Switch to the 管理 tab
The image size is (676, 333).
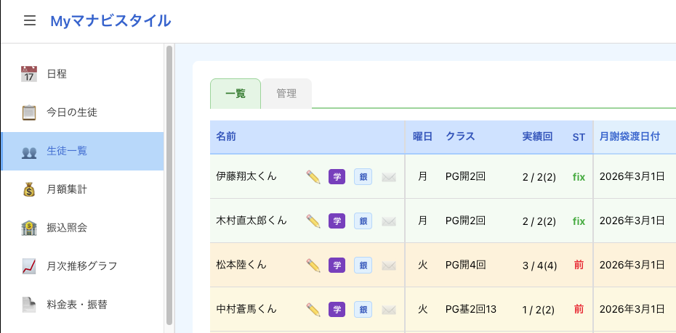(286, 94)
